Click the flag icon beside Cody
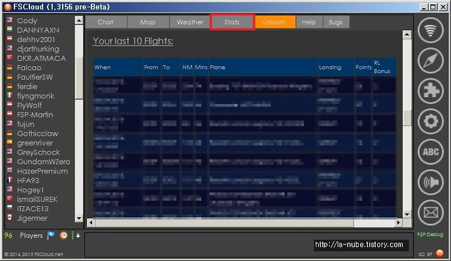Screen dimensions: 451x261 (10, 20)
